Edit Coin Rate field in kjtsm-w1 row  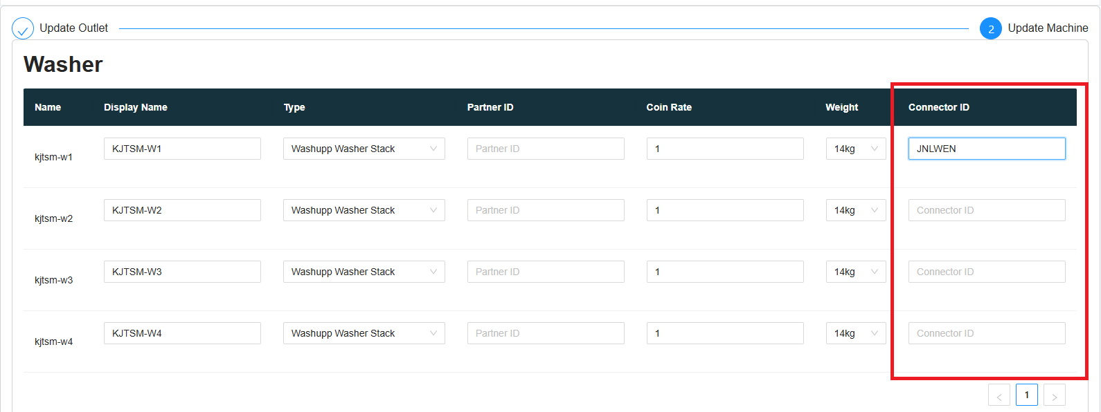[x=725, y=149]
